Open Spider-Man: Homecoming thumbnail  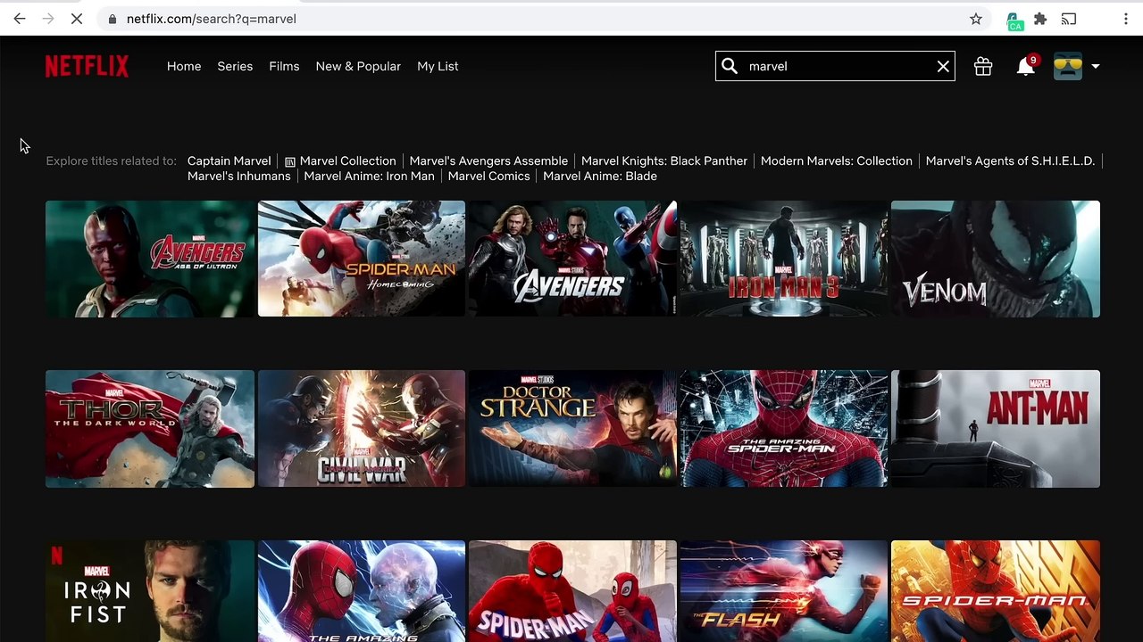click(362, 259)
